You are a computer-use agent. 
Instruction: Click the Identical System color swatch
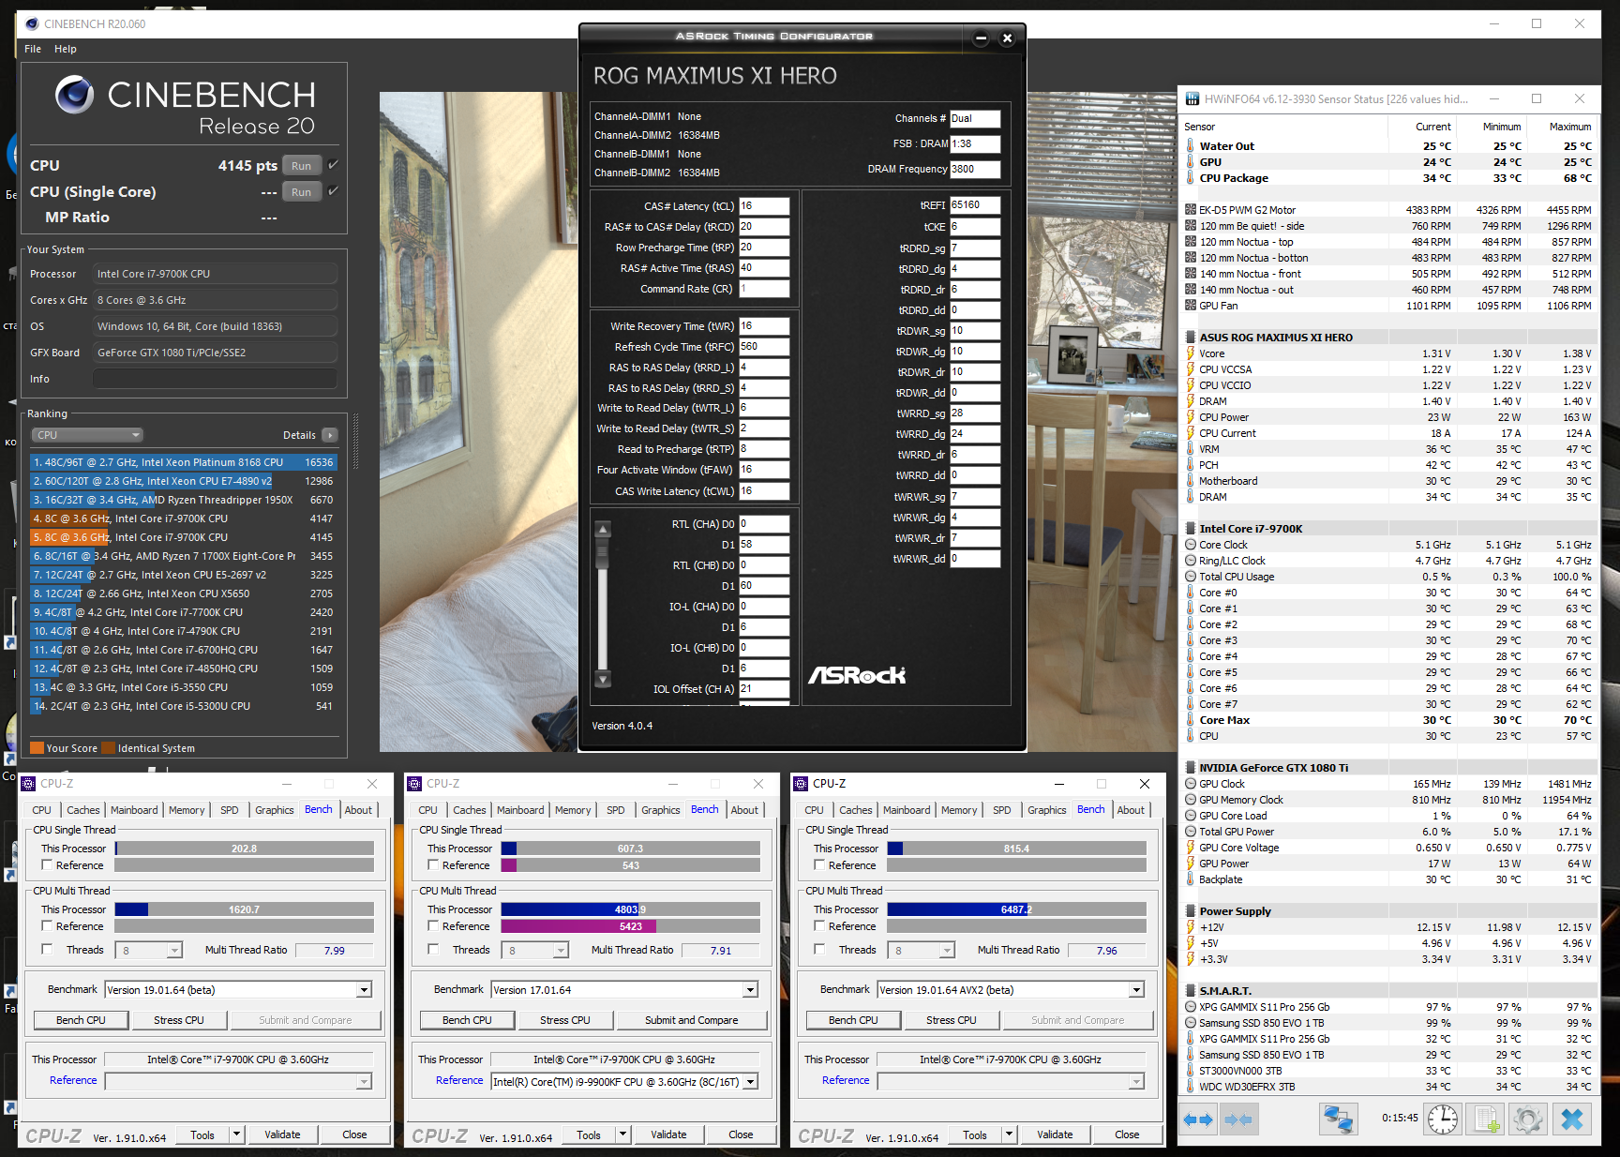click(109, 748)
